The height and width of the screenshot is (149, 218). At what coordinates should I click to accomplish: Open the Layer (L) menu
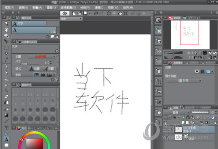coord(51,7)
